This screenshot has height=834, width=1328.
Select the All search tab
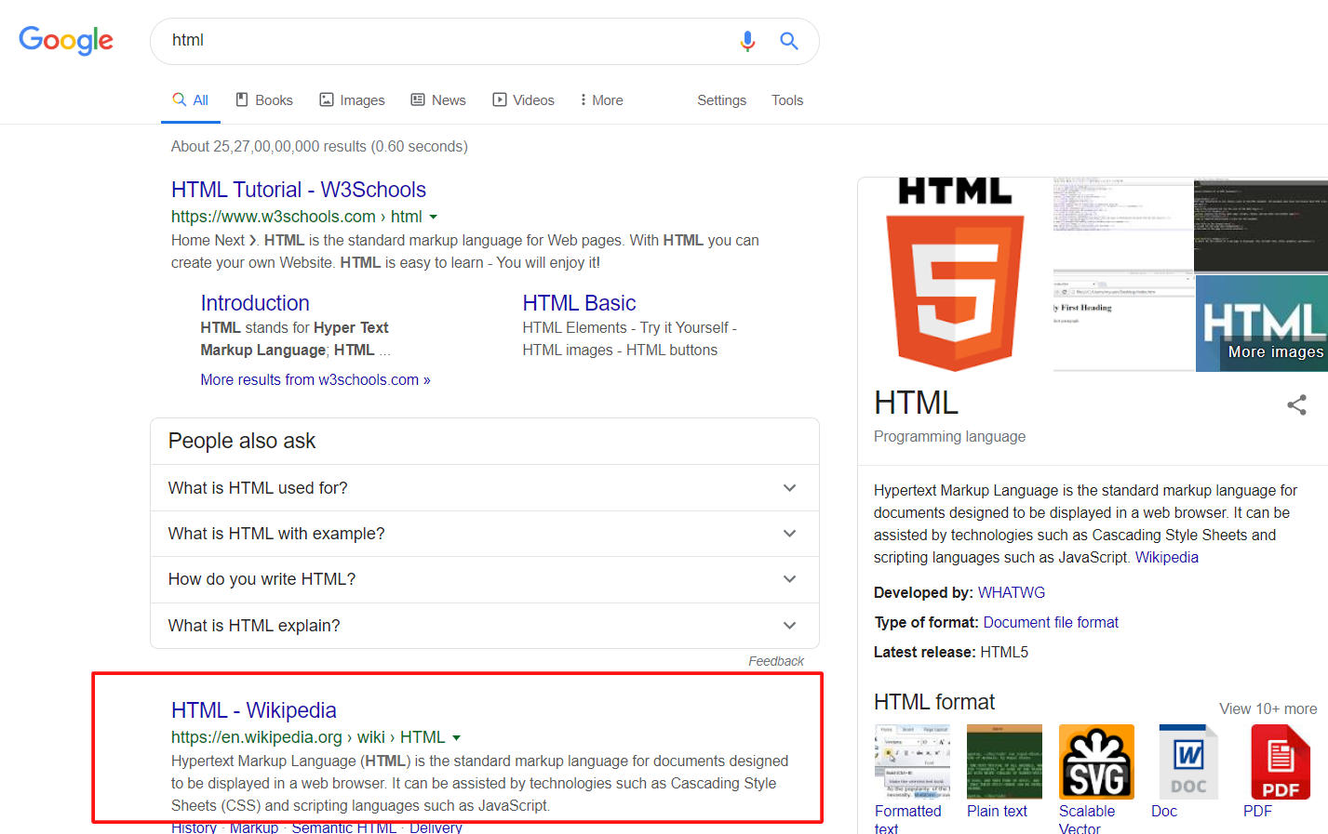tap(190, 99)
